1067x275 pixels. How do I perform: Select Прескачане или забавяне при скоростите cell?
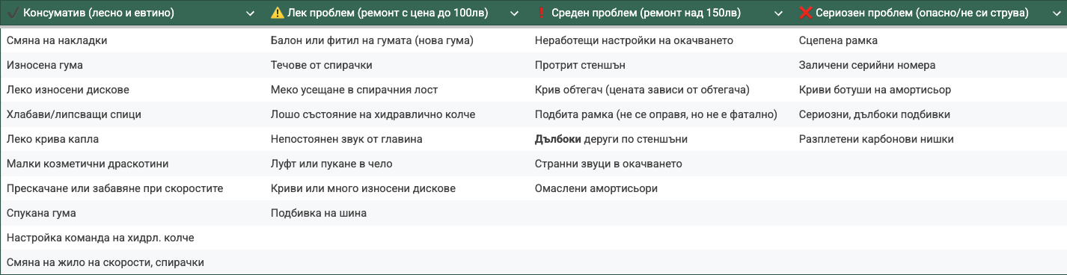(x=132, y=188)
